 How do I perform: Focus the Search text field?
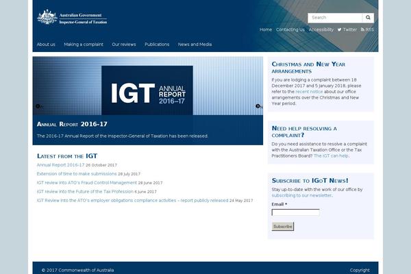click(335, 18)
